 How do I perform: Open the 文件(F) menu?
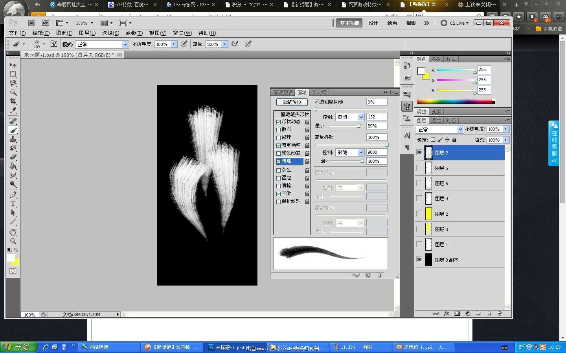(x=17, y=33)
